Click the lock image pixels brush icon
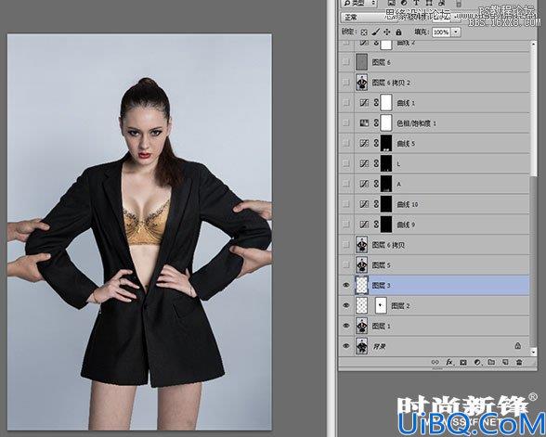 pos(375,32)
